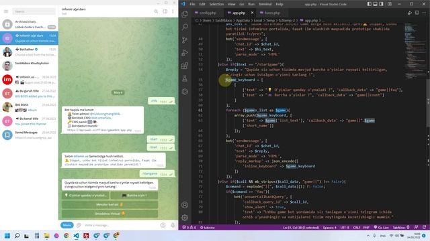The image size is (430, 241).
Task: Click errors and warnings status bar item
Action: [189, 228]
